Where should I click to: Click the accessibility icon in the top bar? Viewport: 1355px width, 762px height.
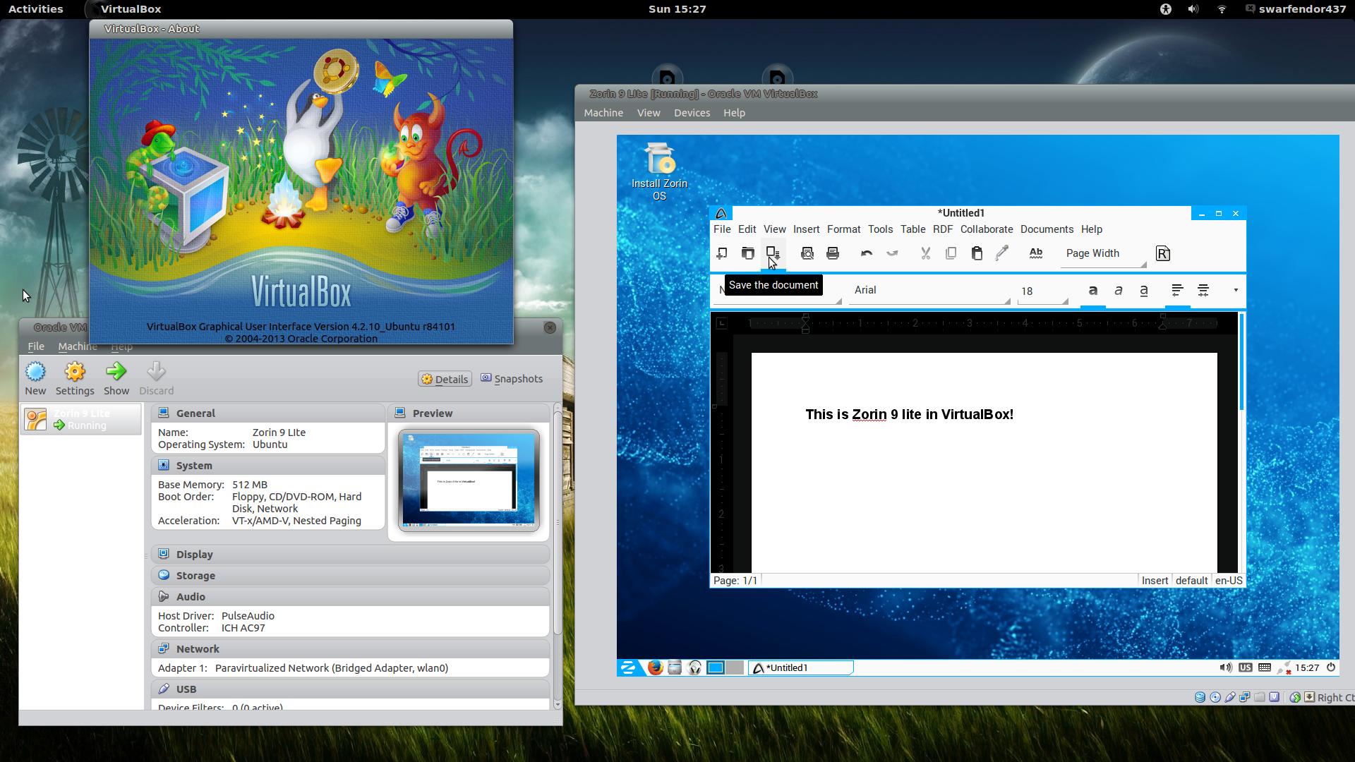pos(1165,9)
